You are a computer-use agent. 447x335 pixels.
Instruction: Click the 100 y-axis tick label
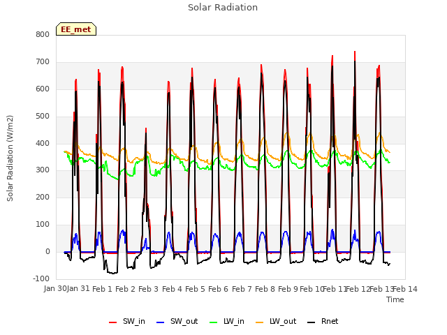tap(43, 225)
